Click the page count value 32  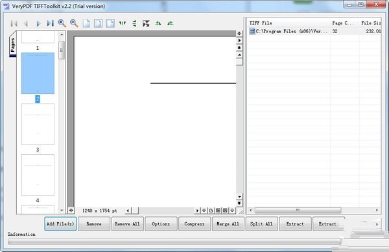[x=335, y=31]
